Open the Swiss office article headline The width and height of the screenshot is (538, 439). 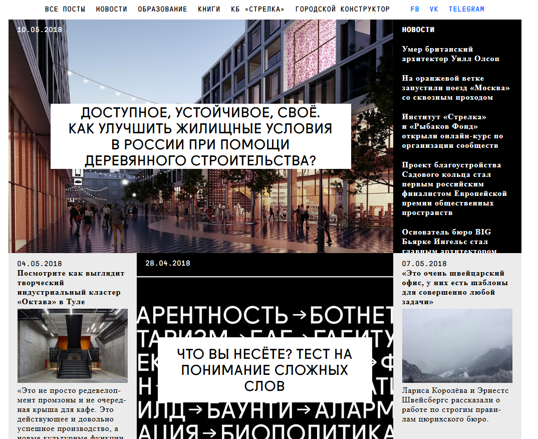pos(454,288)
